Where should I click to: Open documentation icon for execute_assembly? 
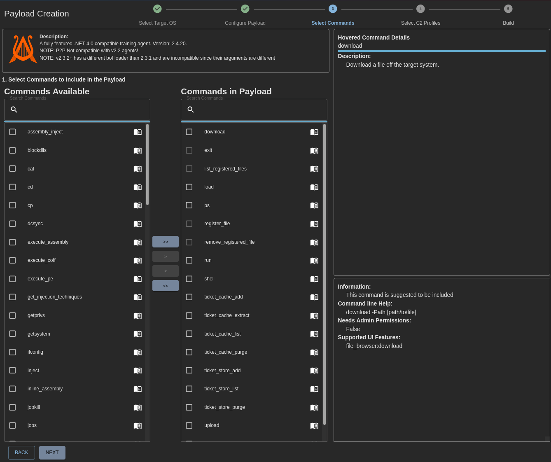click(138, 243)
